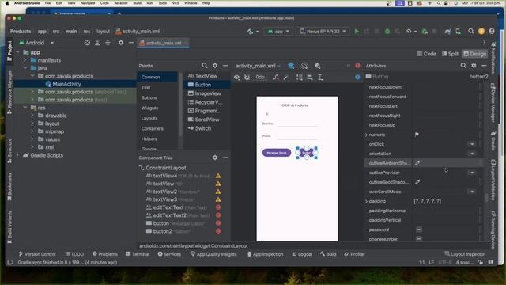Click the warning icon beside textView4
The height and width of the screenshot is (285, 506).
click(218, 176)
